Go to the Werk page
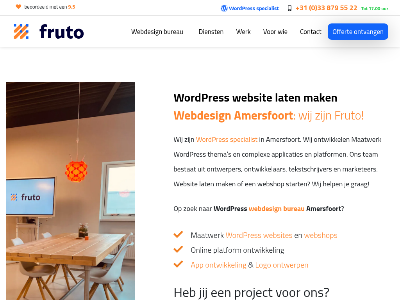 point(243,32)
